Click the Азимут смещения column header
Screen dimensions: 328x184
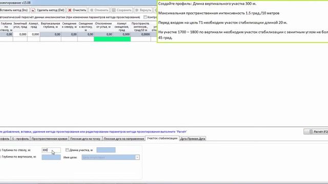[x=121, y=27]
